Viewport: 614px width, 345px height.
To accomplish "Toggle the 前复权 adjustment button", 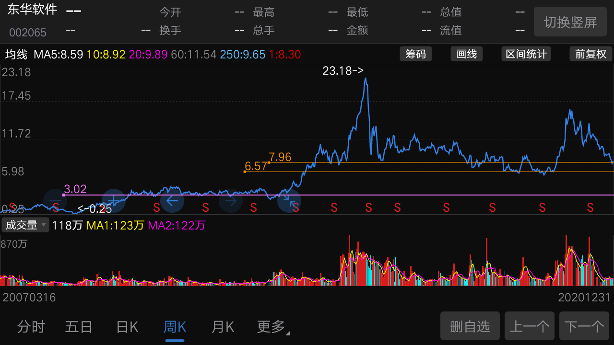I will pyautogui.click(x=591, y=54).
